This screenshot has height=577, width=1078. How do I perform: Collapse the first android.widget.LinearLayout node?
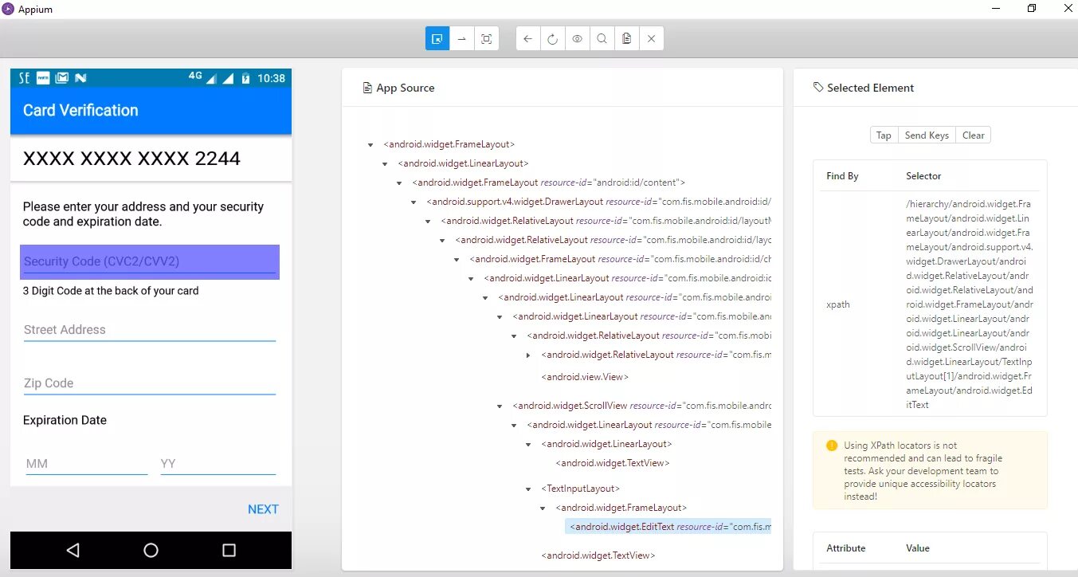coord(385,164)
